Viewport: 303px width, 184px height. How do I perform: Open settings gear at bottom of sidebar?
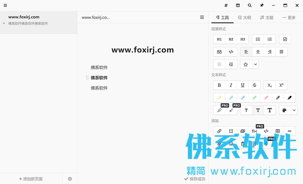[x=70, y=179]
